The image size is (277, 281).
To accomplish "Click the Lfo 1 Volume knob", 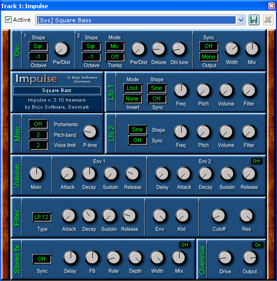I will [x=226, y=90].
